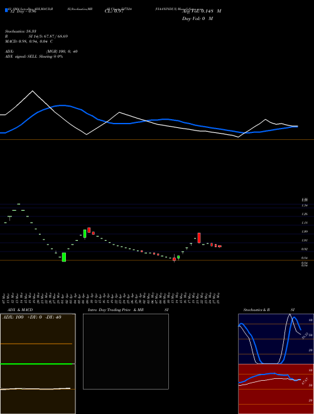Click the 1.01 price axis label

(305, 240)
